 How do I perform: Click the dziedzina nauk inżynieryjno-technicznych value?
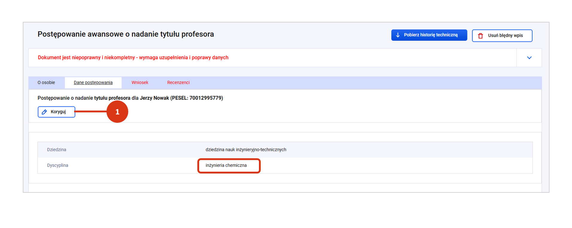point(246,150)
